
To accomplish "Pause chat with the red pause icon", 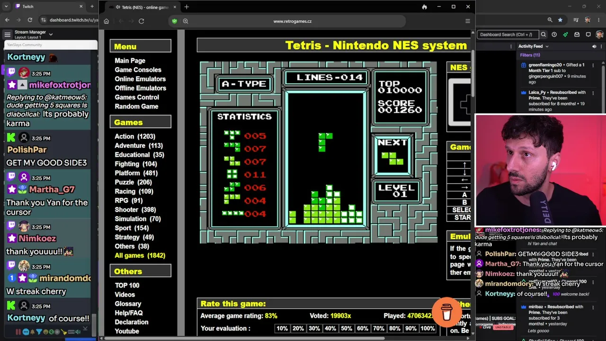I will 18,332.
